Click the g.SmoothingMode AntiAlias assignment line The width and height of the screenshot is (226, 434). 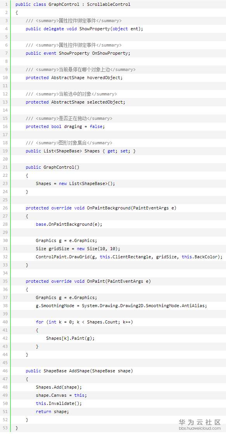121,306
